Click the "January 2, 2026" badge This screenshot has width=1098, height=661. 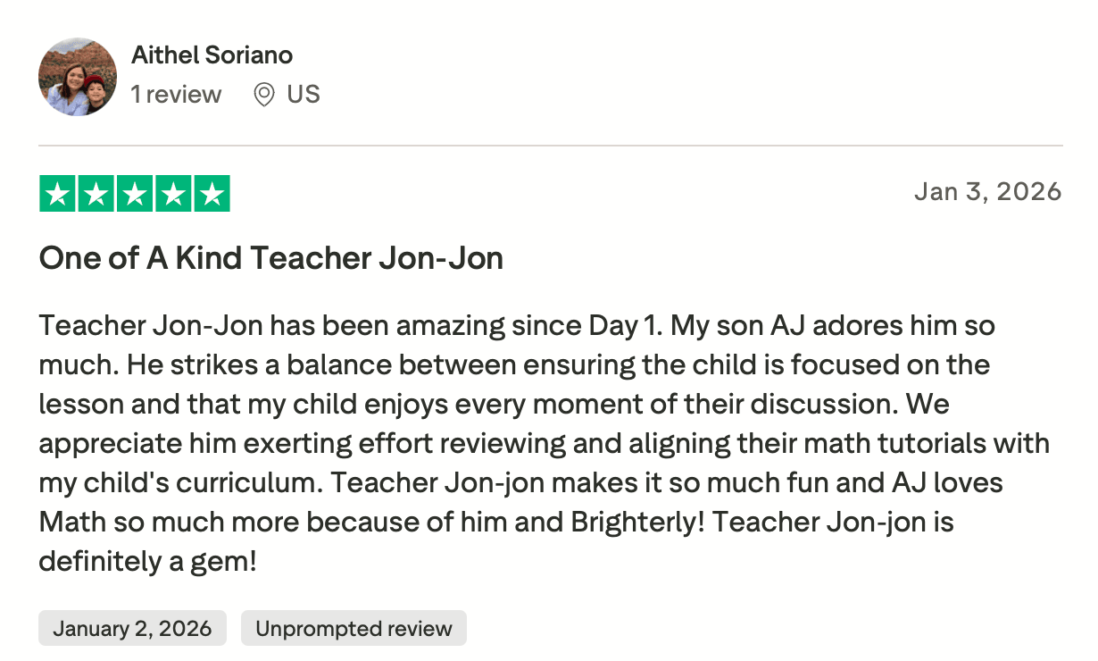click(132, 628)
